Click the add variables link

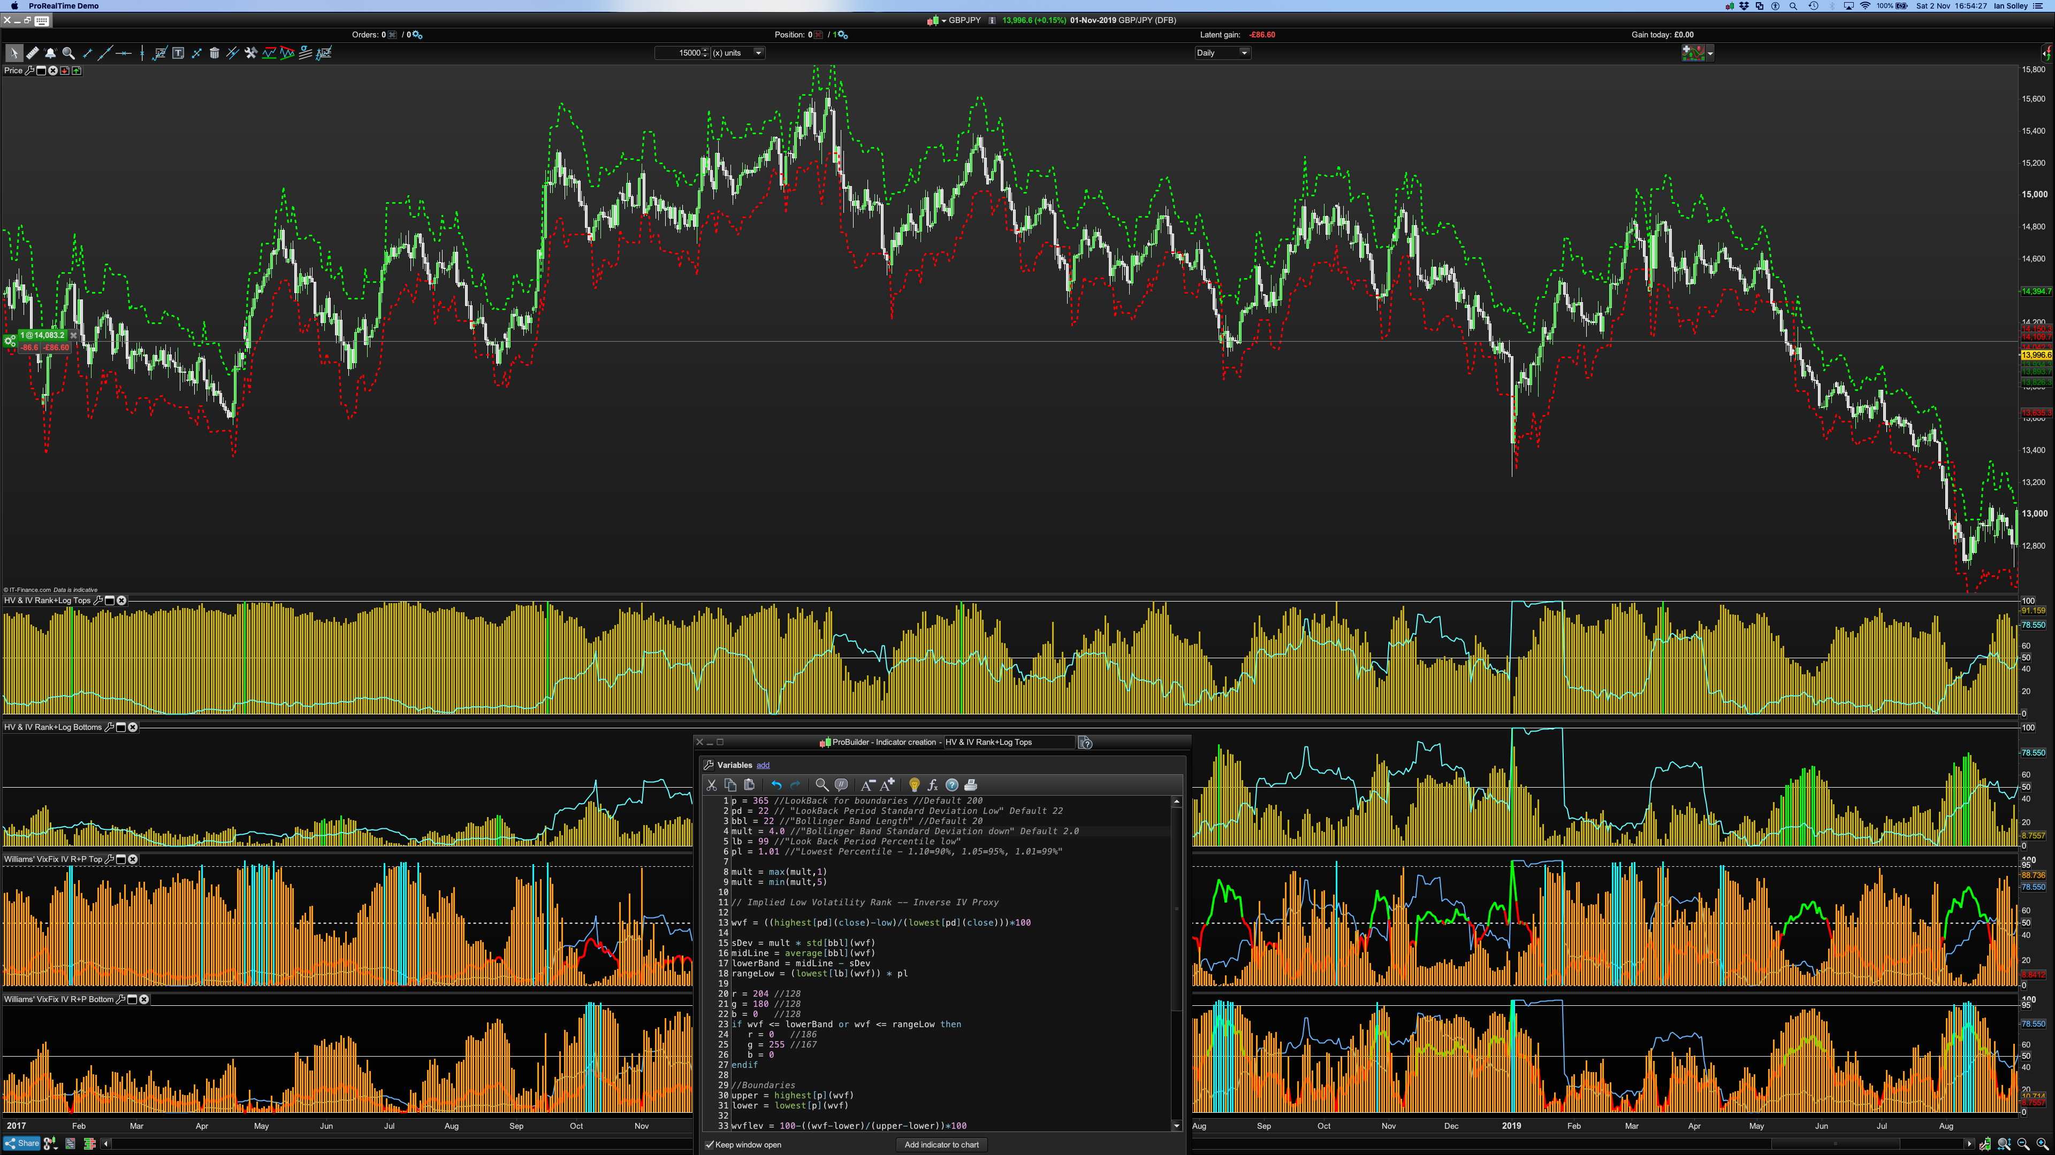(x=763, y=765)
